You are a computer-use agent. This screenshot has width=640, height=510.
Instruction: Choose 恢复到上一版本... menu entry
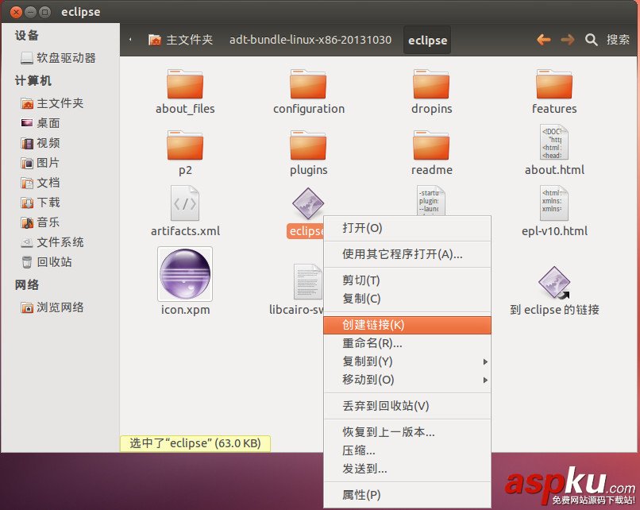(407, 432)
